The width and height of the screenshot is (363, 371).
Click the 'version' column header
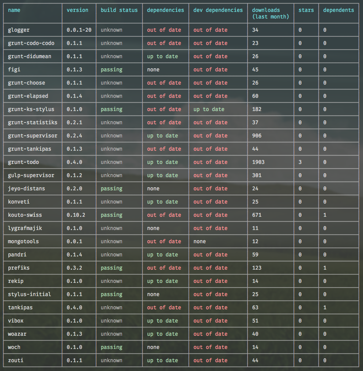tap(77, 10)
